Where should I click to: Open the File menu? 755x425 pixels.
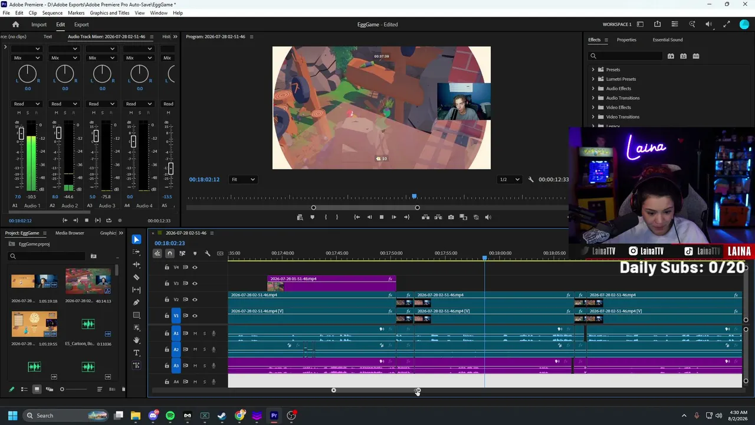[x=6, y=13]
